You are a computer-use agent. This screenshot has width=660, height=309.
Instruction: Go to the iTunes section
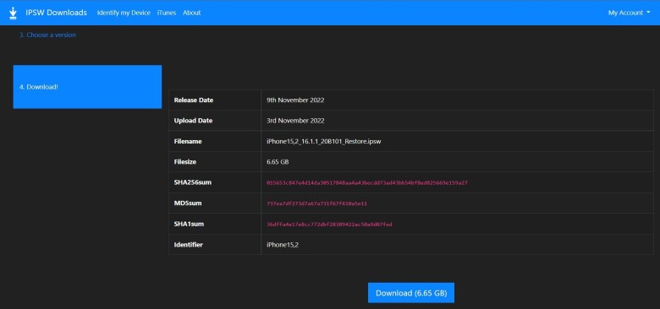click(x=167, y=13)
